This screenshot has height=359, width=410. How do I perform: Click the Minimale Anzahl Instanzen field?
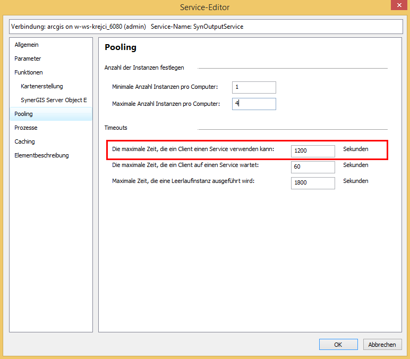pyautogui.click(x=254, y=87)
